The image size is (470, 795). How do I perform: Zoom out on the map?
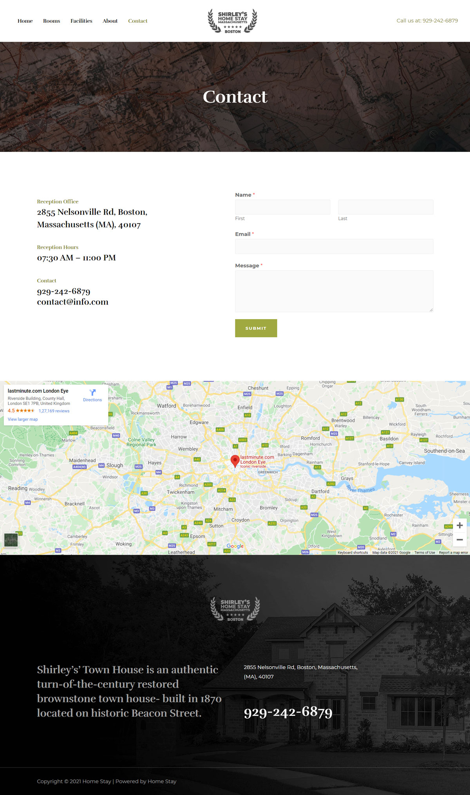point(459,540)
